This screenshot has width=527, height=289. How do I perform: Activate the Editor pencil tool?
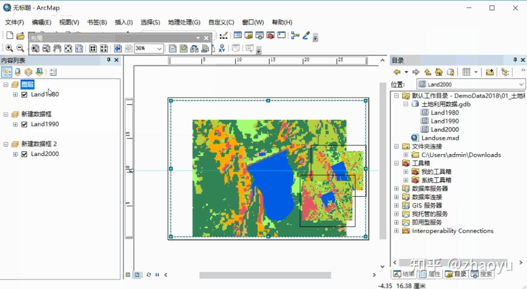coord(306,35)
